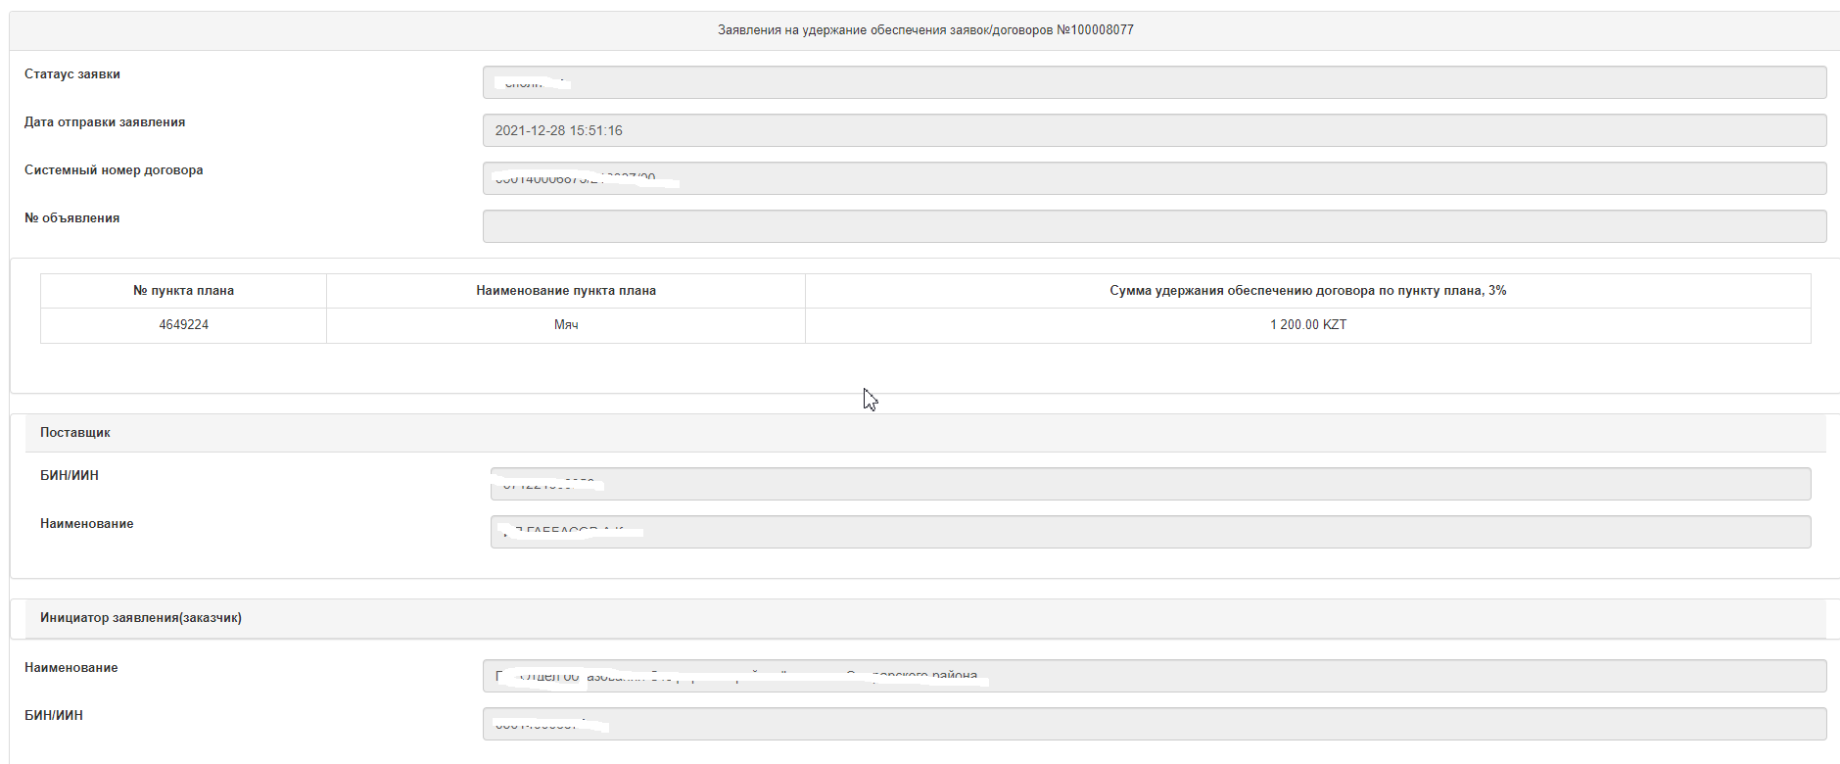Click the Поставщик section header

click(x=75, y=433)
